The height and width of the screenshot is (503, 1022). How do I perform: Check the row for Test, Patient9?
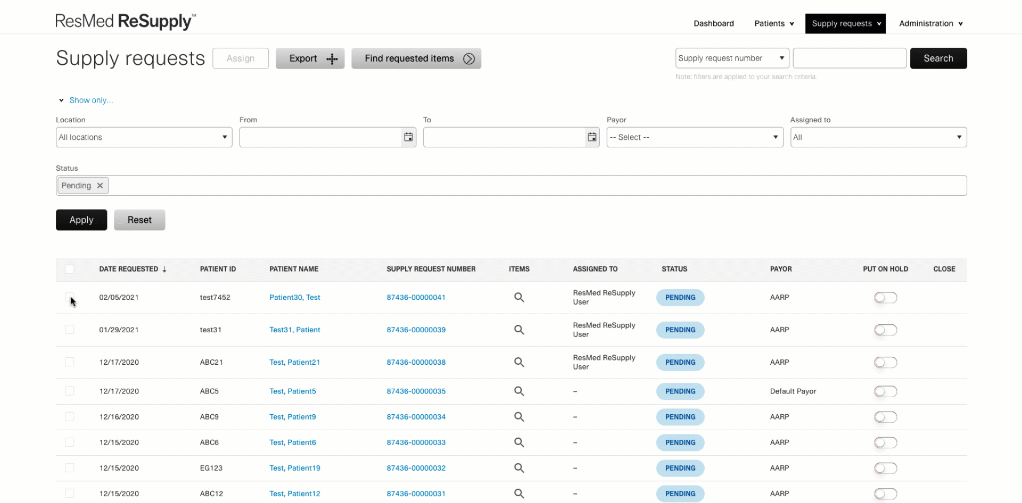coord(70,417)
